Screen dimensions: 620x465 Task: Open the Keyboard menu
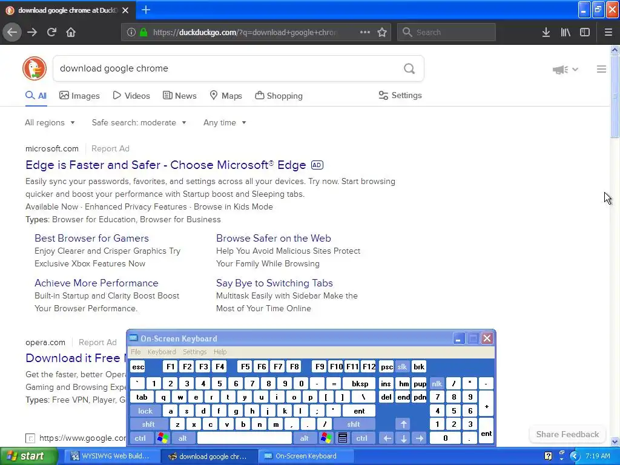point(162,352)
